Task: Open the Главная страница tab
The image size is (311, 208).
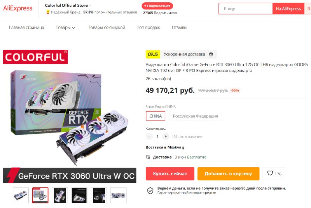Action: pos(26,28)
